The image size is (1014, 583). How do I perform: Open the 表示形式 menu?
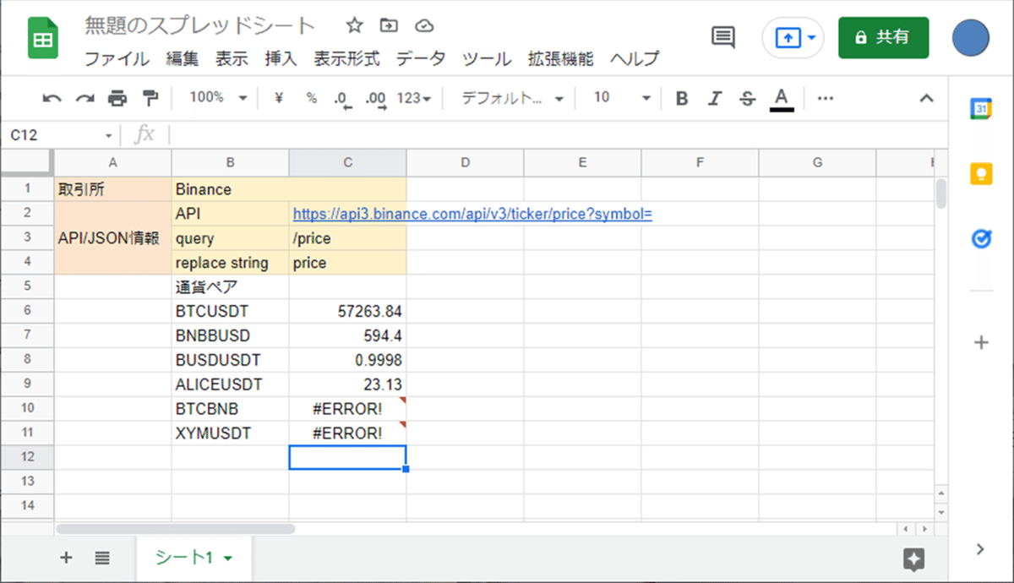346,59
